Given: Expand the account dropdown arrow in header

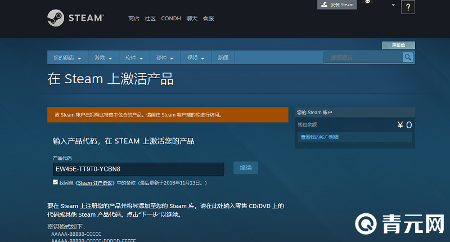Looking at the screenshot, I should pyautogui.click(x=393, y=5).
